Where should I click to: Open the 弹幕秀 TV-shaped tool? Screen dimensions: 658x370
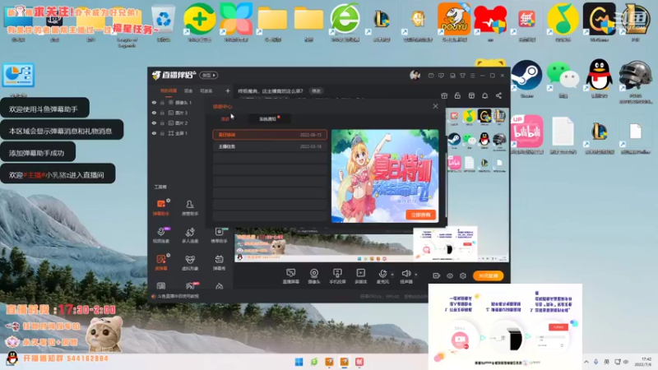point(219,262)
